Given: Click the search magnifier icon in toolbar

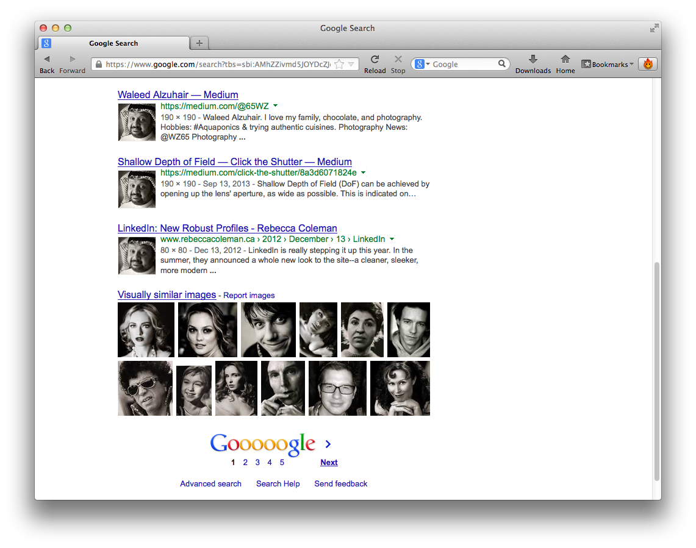Looking at the screenshot, I should [501, 64].
